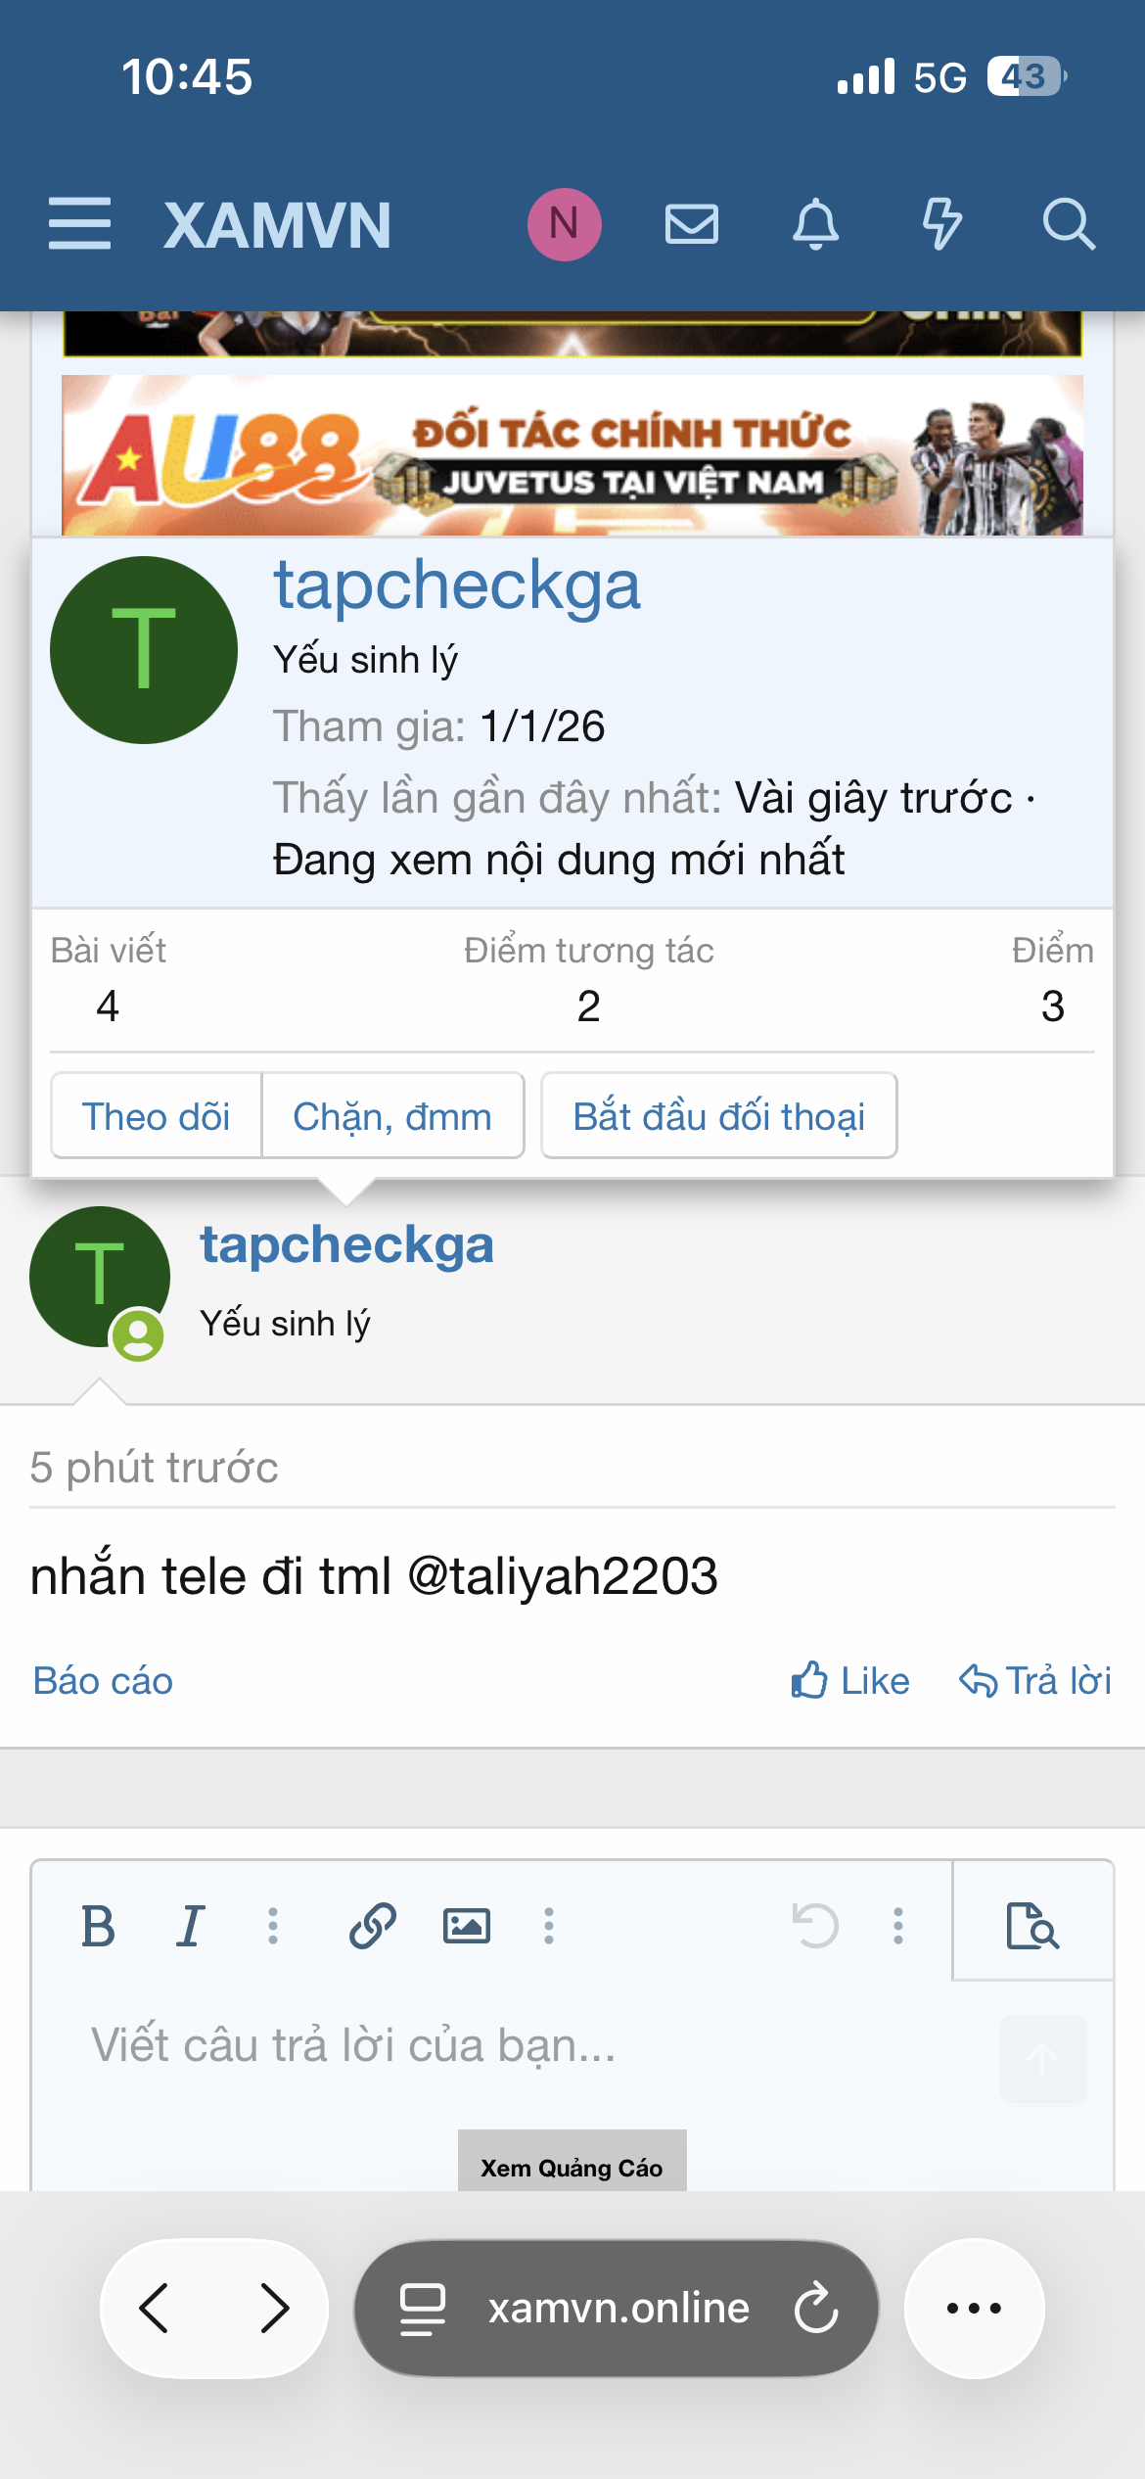The width and height of the screenshot is (1145, 2479).
Task: Reload the page with the refresh icon
Action: point(815,2310)
